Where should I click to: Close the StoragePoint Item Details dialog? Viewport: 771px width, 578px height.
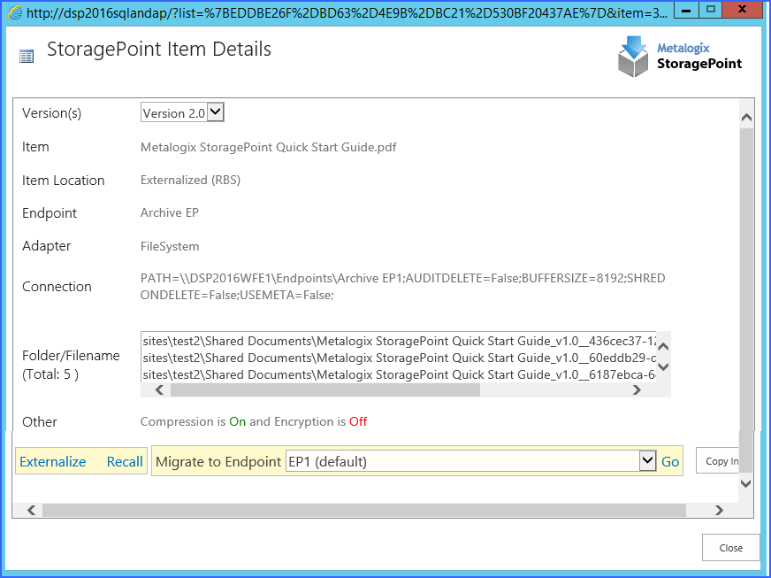[x=730, y=548]
